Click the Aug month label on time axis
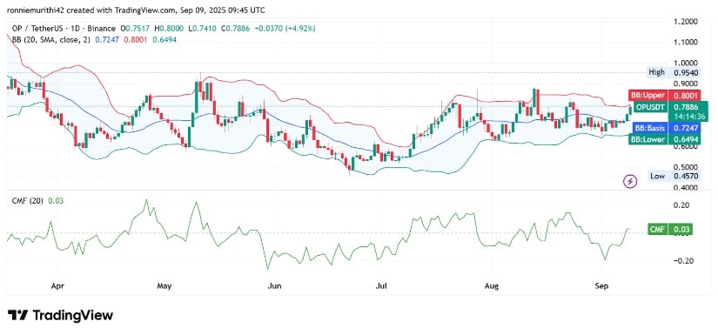Screen dimensions: 718x335 click(491, 286)
